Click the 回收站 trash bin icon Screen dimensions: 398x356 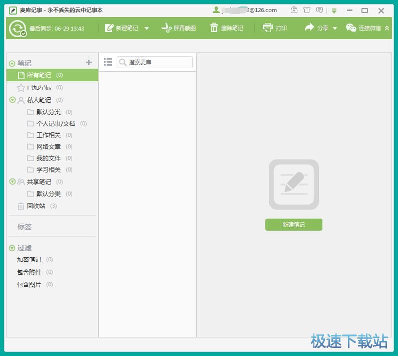[21, 206]
